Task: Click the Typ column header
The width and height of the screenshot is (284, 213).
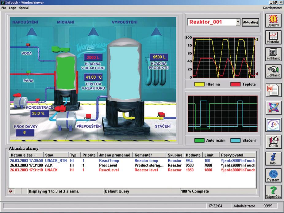Action: (75, 155)
